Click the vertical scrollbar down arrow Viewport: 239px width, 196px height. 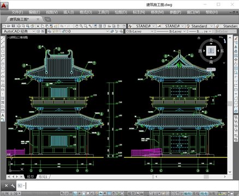coord(230,171)
